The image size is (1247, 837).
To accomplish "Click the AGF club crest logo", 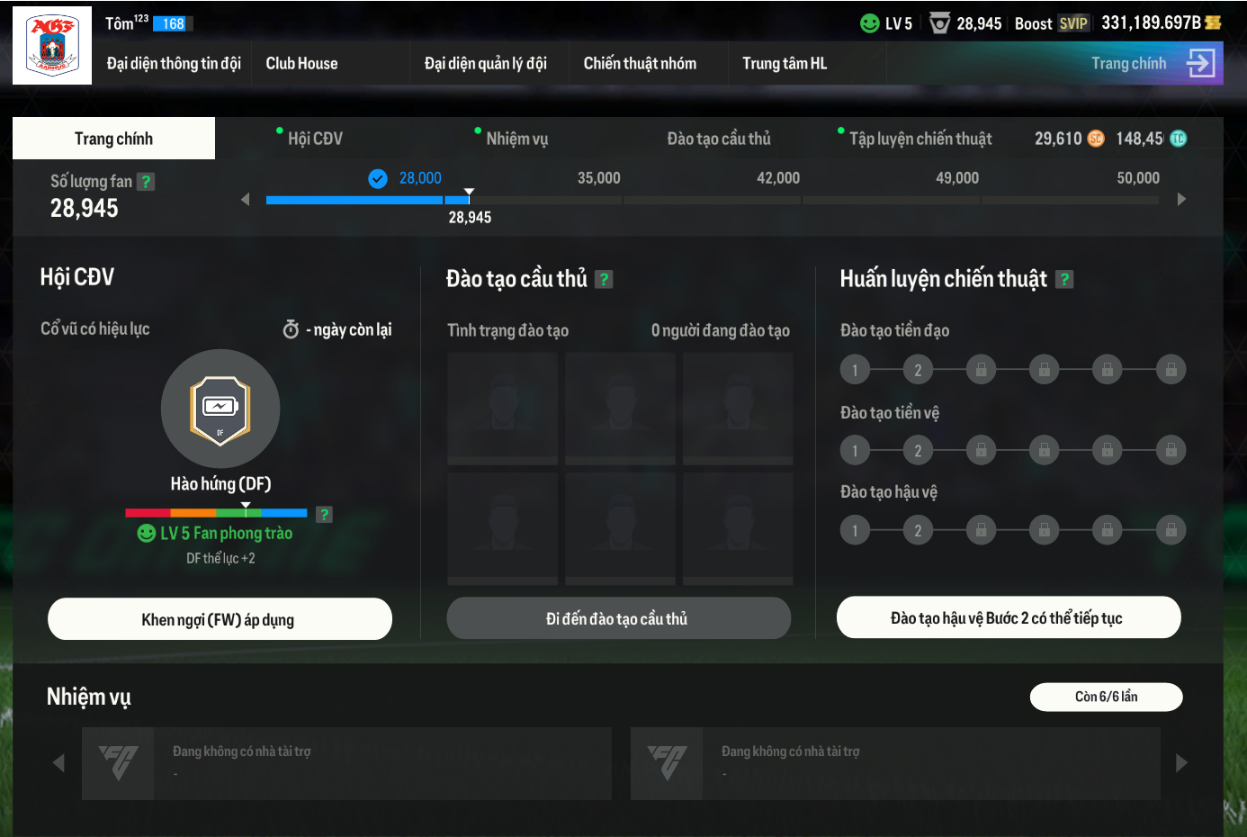I will pos(52,45).
